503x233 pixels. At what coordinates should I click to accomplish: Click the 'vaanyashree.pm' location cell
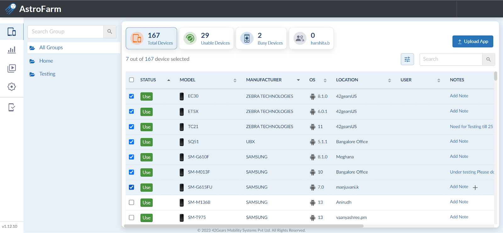coord(351,217)
